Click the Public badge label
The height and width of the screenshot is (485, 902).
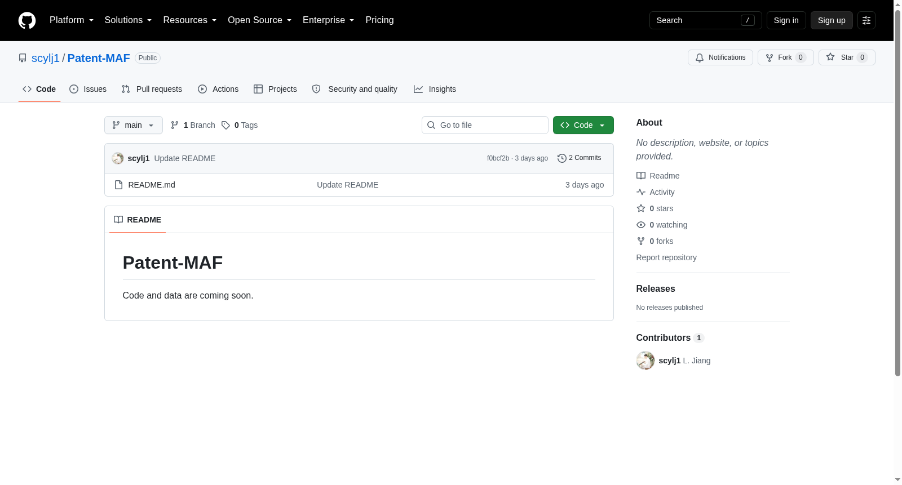pyautogui.click(x=148, y=58)
